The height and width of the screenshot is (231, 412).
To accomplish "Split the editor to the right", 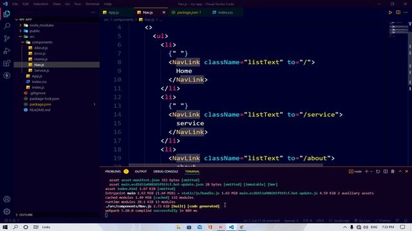I will click(x=398, y=12).
